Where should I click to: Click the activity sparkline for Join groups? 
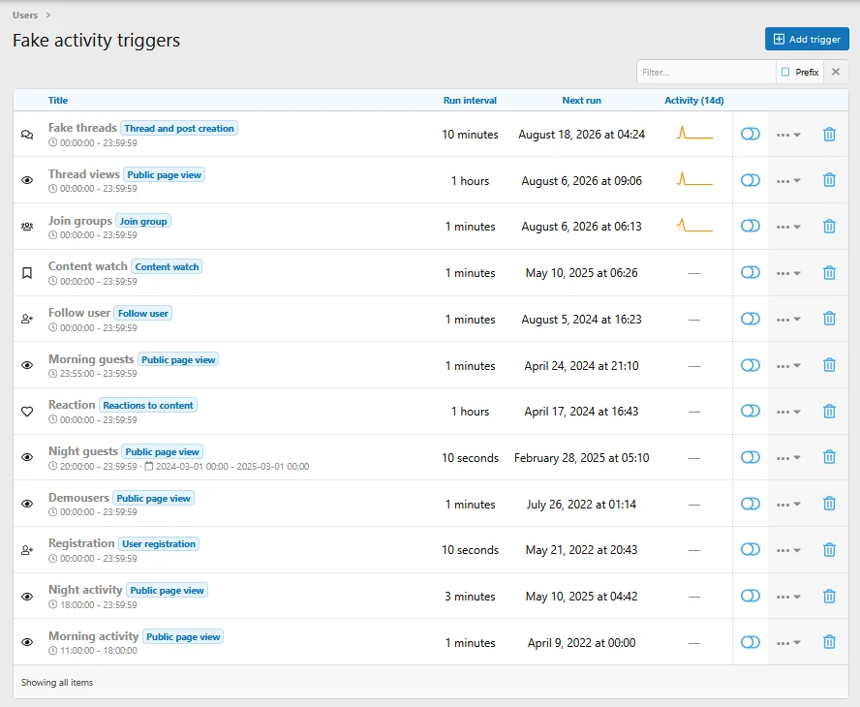click(694, 225)
